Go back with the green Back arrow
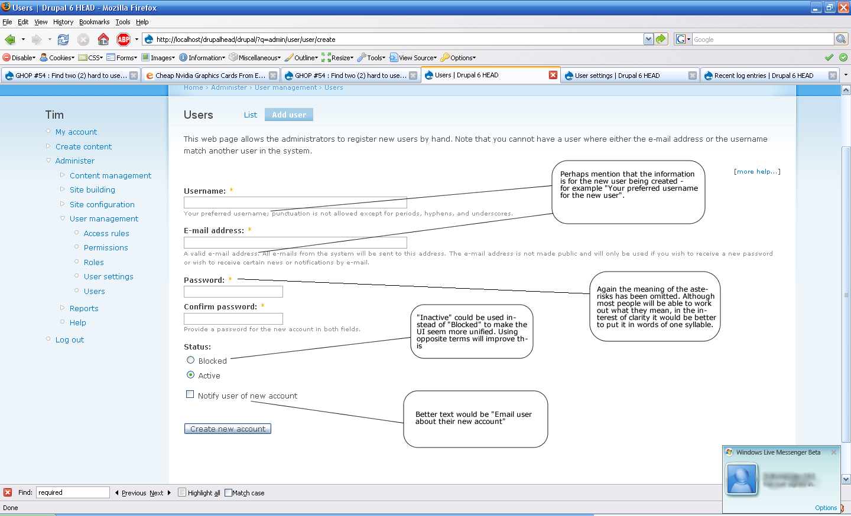Screen dimensions: 851x516 pos(10,40)
